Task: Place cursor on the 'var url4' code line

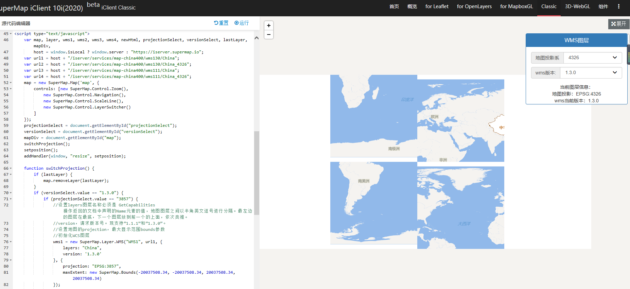Action: (108, 76)
